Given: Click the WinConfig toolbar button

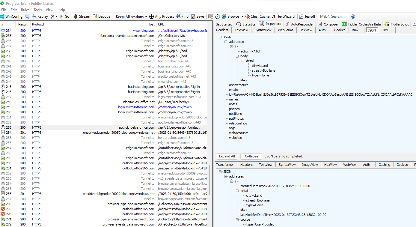Looking at the screenshot, I should 11,16.
